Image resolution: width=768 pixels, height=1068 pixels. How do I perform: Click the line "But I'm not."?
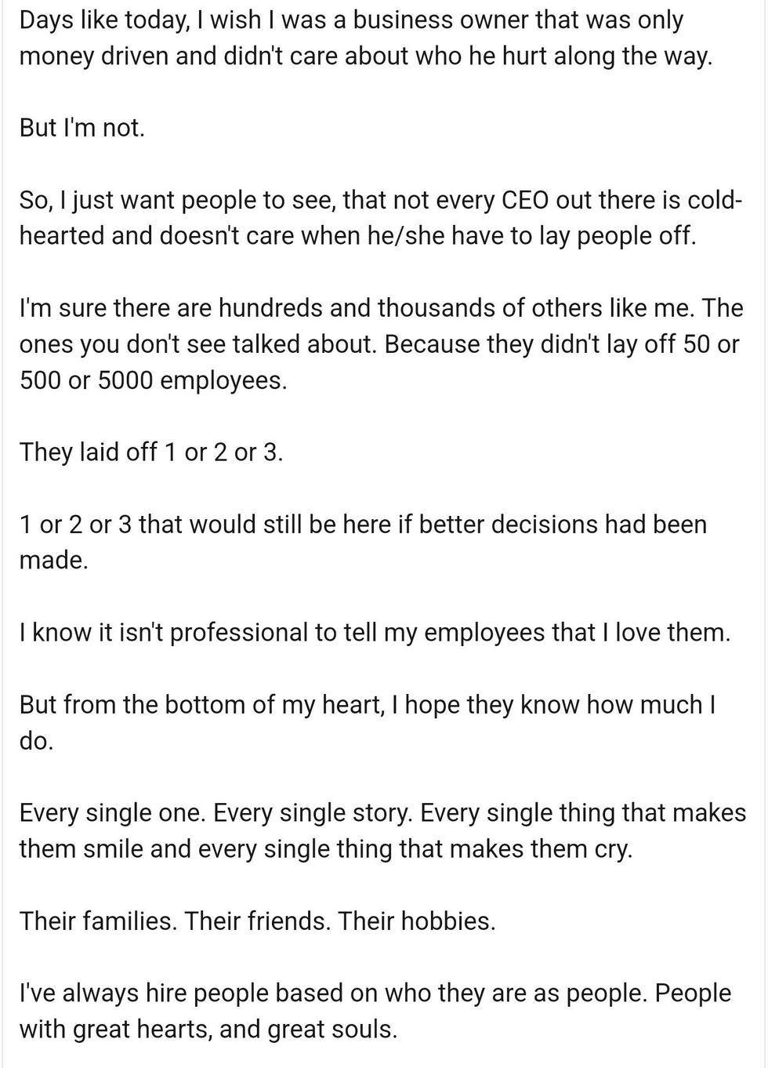pyautogui.click(x=82, y=127)
